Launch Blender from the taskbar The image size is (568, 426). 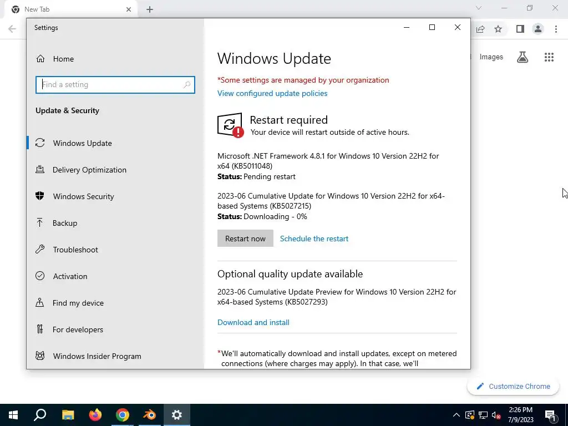pos(149,415)
